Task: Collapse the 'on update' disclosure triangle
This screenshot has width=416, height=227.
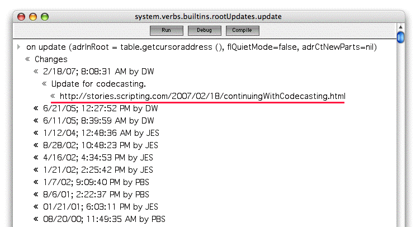Action: click(x=20, y=47)
